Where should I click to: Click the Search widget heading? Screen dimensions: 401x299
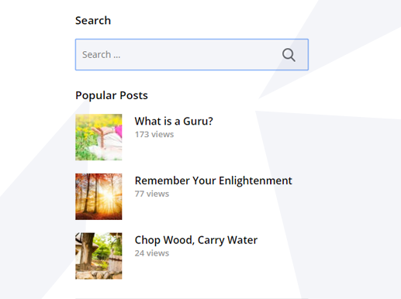(x=93, y=20)
